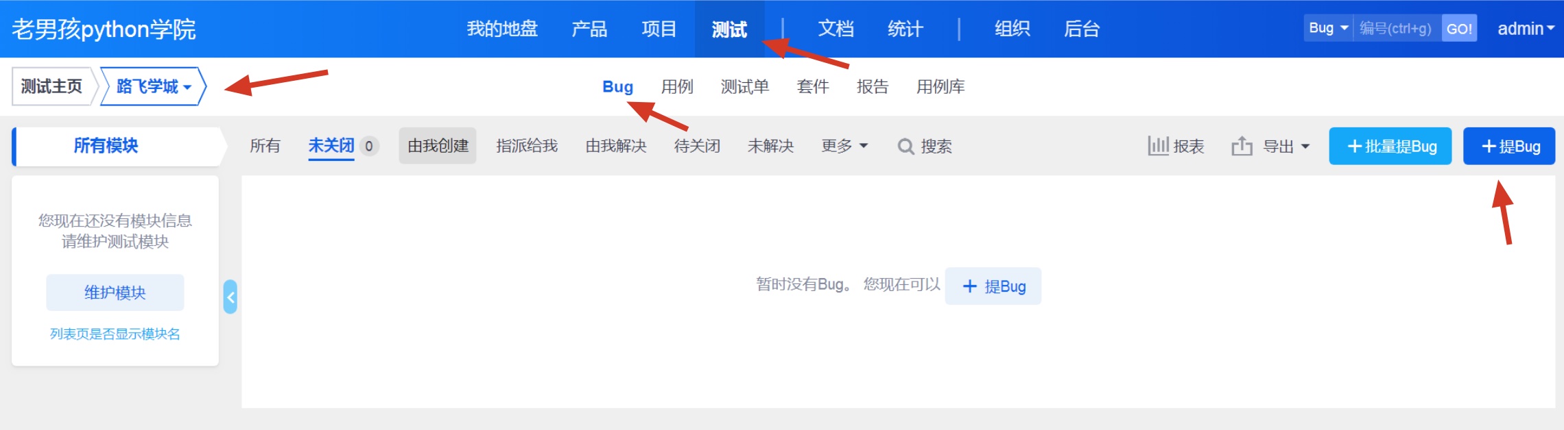
Task: Click the 导出 export icon
Action: 1242,146
